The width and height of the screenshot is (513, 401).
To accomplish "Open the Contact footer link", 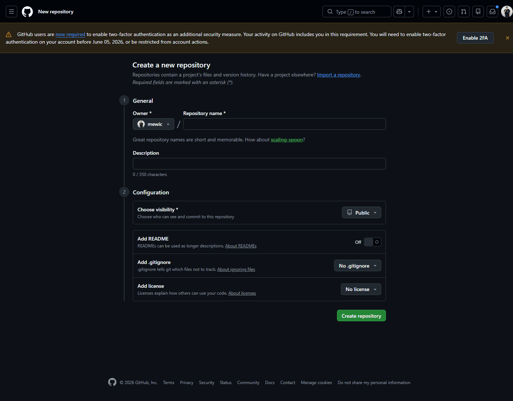I will click(288, 383).
